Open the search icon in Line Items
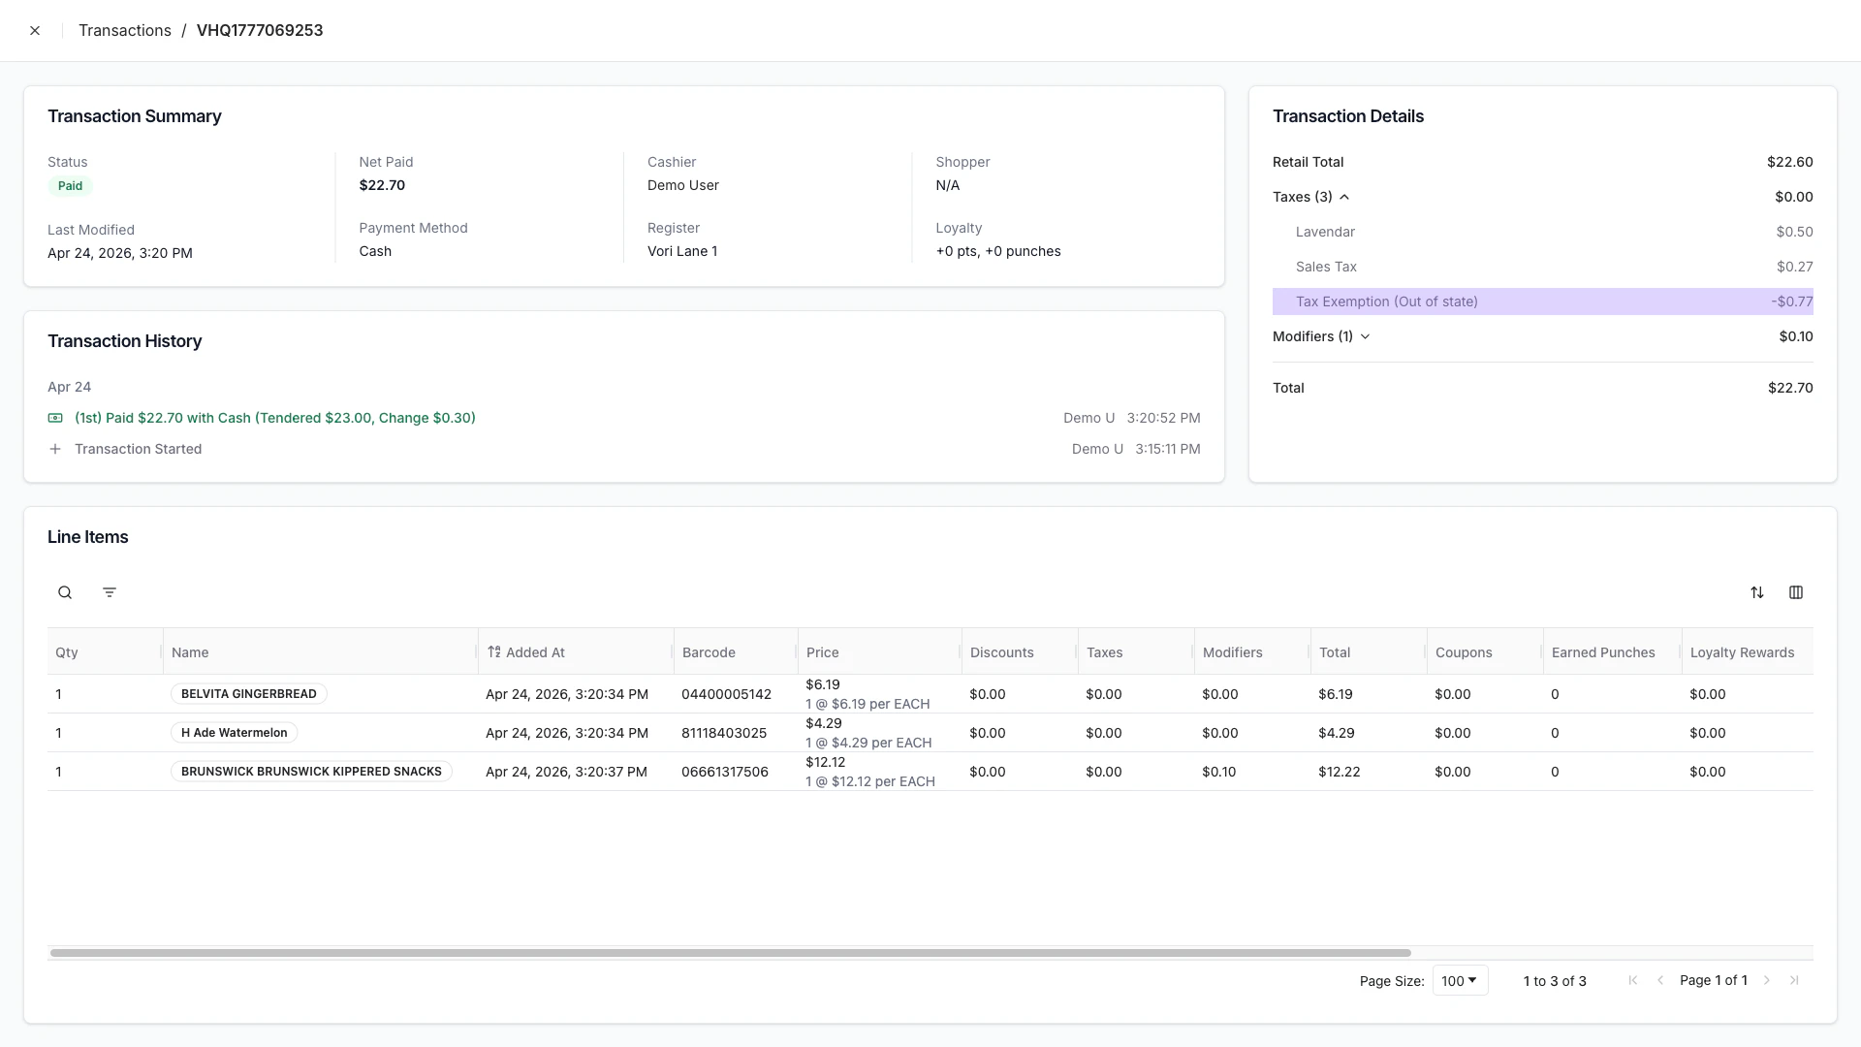The image size is (1861, 1047). pyautogui.click(x=65, y=591)
